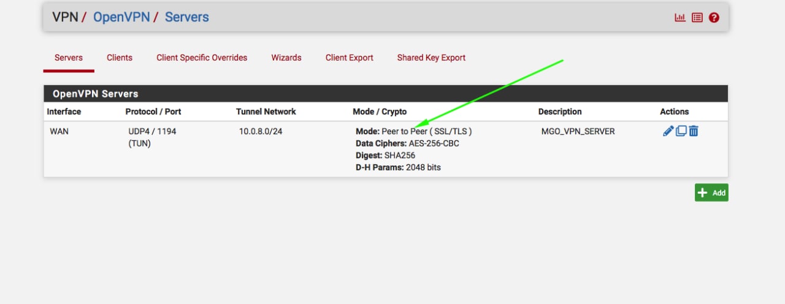Select the D-H Params: 2048 bits text
The image size is (785, 304).
tap(398, 167)
